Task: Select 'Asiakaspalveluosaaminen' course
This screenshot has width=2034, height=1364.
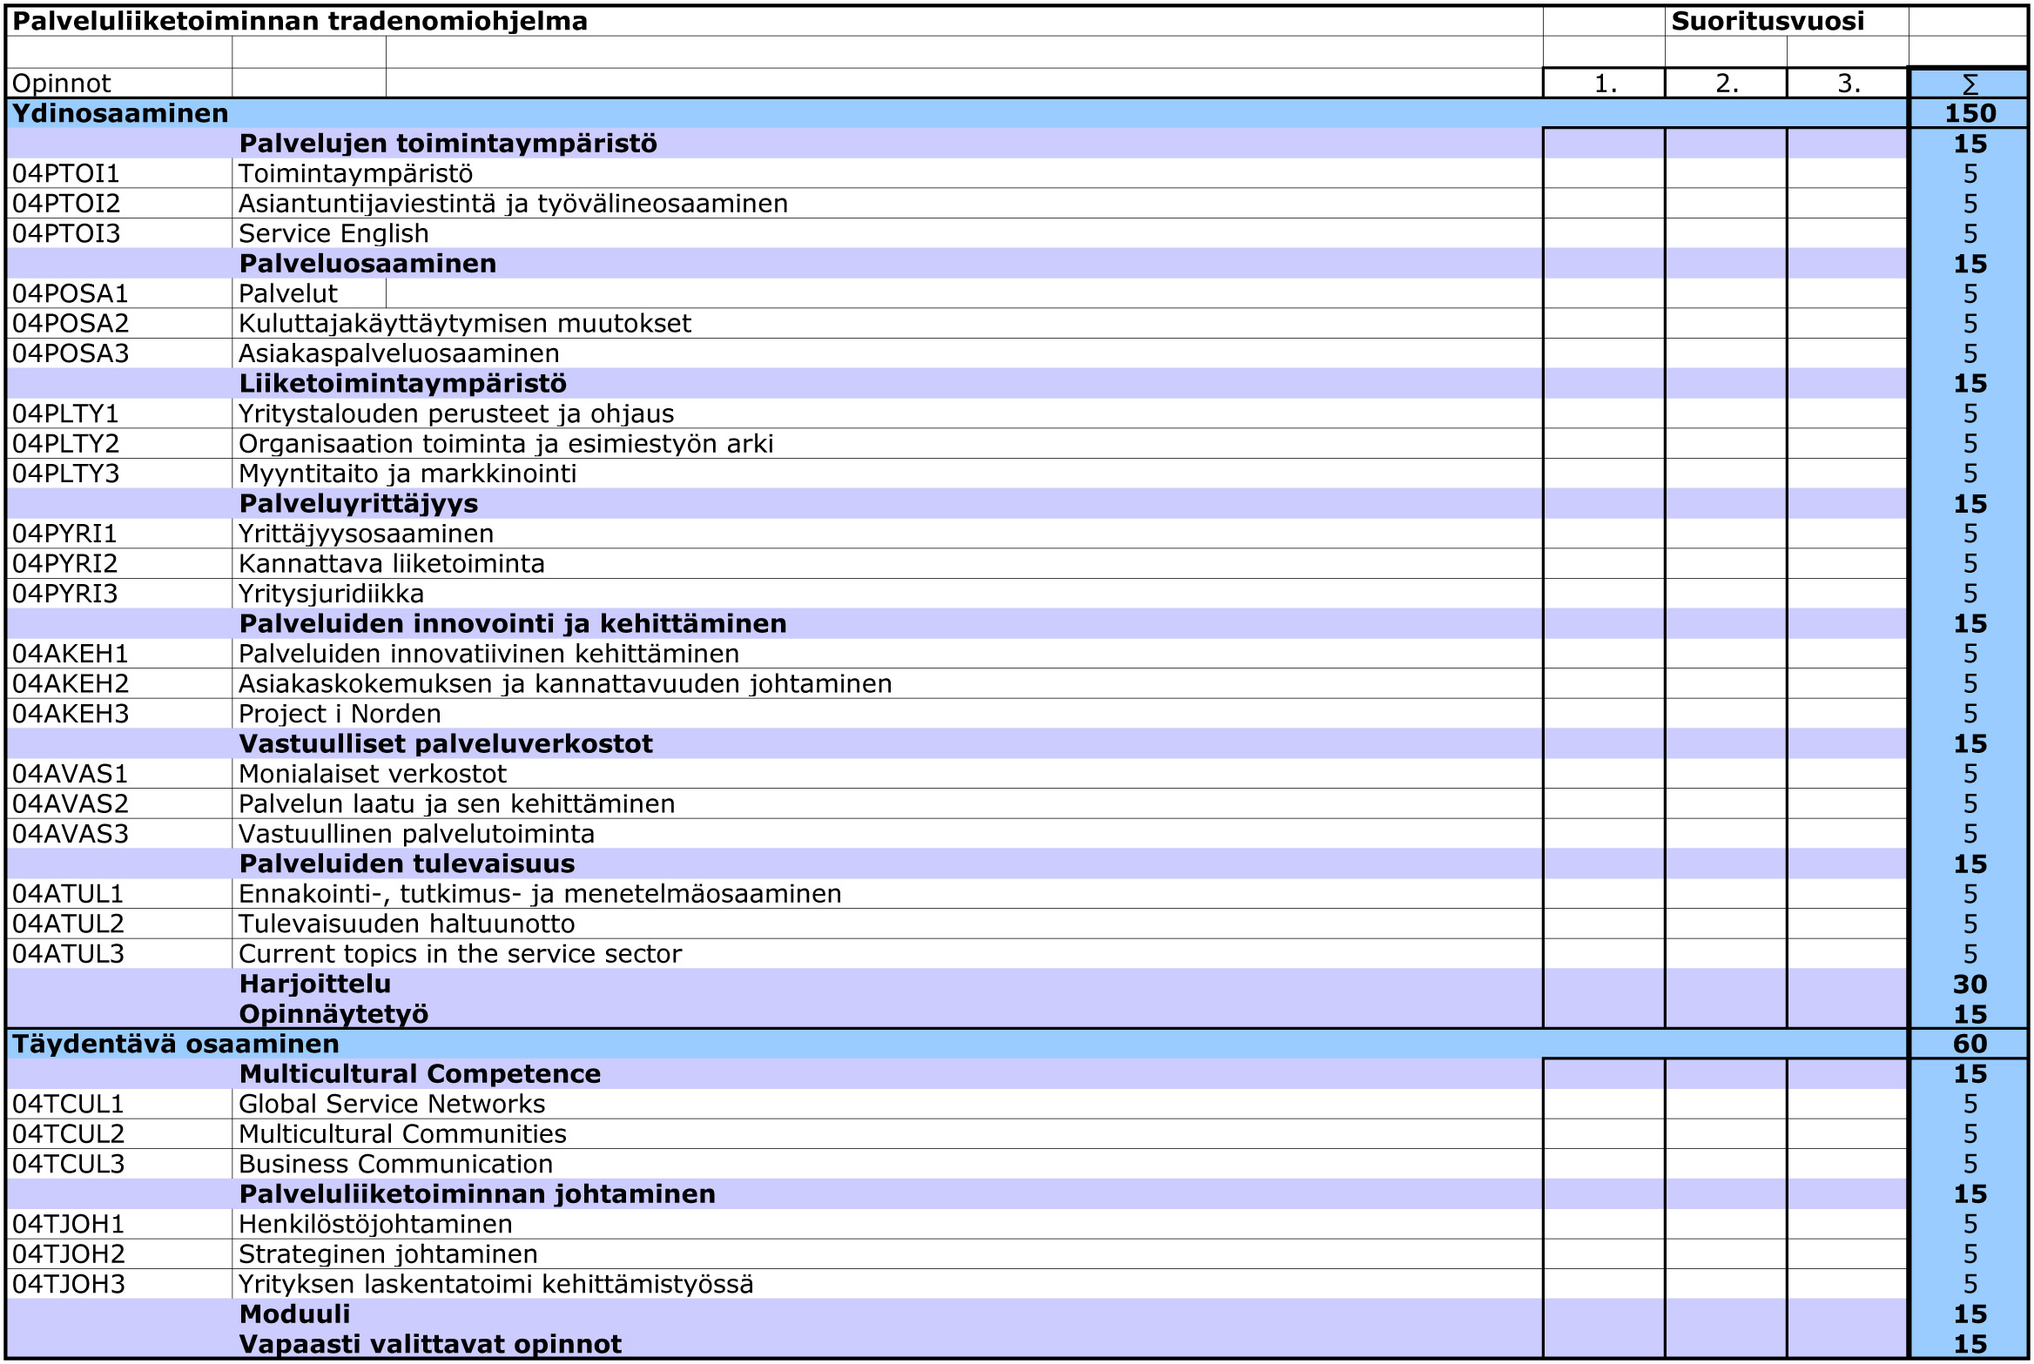Action: click(x=399, y=353)
